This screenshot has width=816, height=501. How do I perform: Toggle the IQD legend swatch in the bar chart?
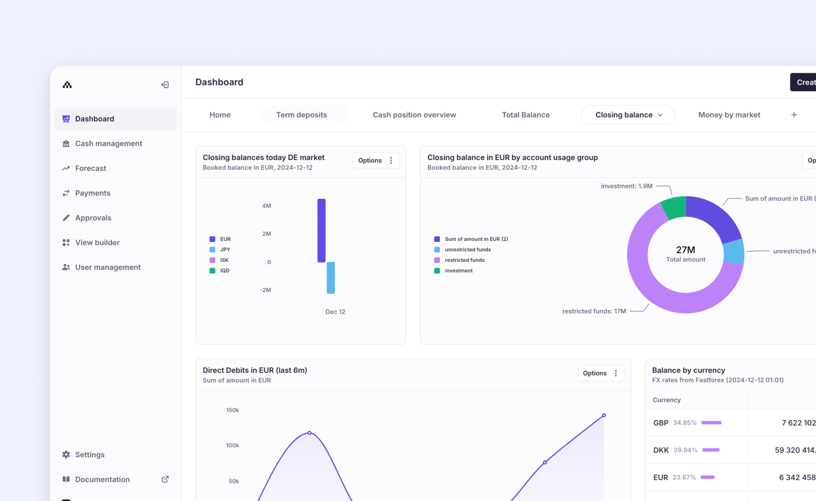point(213,270)
